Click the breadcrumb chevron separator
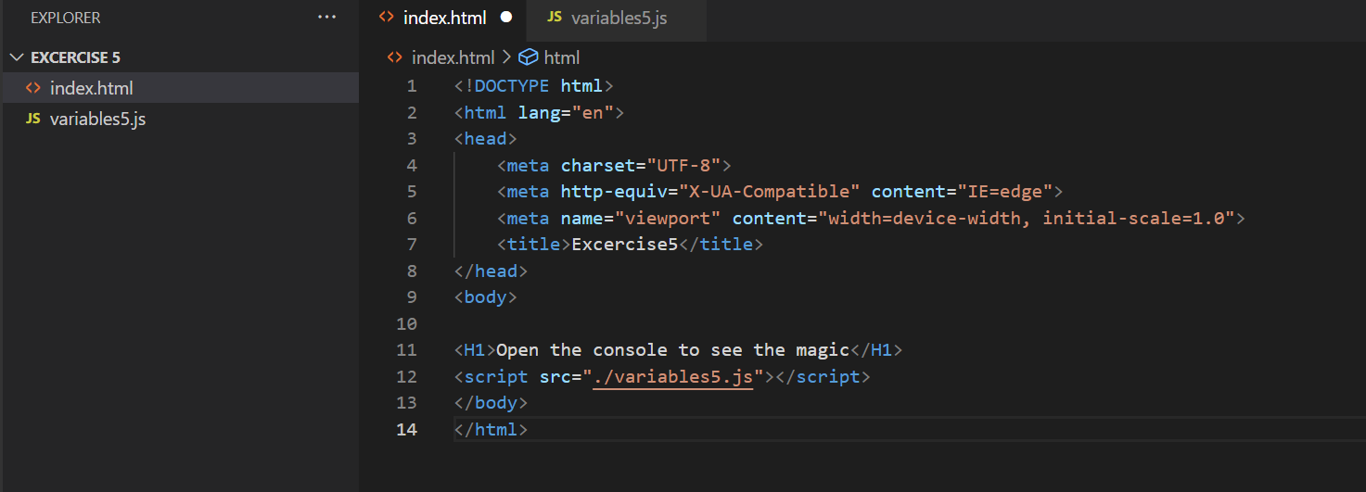Image resolution: width=1366 pixels, height=492 pixels. 507,57
